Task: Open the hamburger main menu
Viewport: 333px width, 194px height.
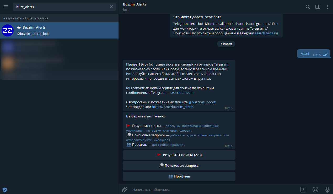Action: [x=6, y=7]
